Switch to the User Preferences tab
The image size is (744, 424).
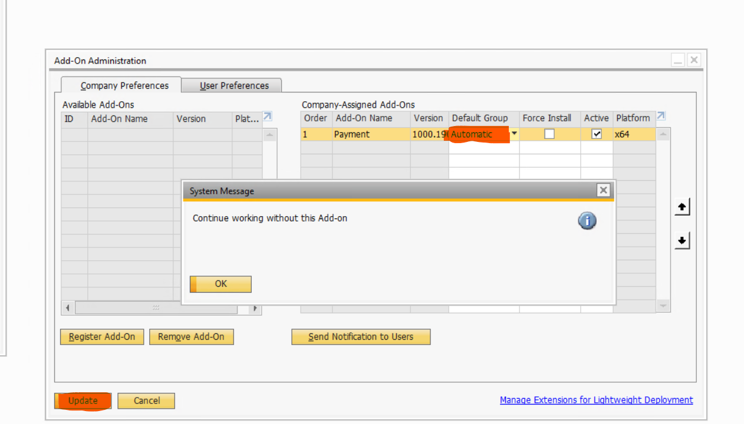click(x=232, y=85)
